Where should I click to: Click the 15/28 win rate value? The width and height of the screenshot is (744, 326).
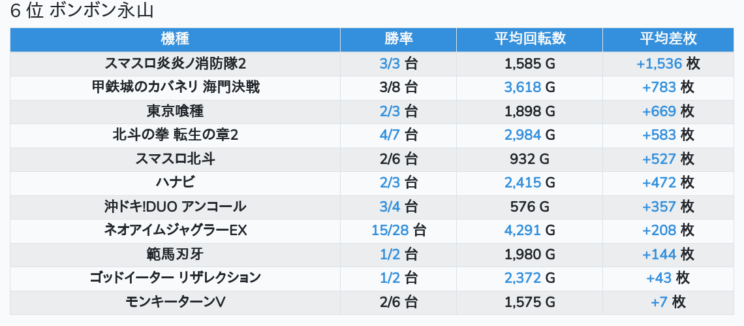pyautogui.click(x=390, y=230)
